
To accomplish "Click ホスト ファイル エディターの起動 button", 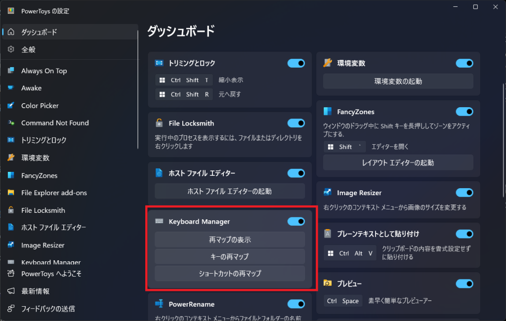I will (x=230, y=191).
